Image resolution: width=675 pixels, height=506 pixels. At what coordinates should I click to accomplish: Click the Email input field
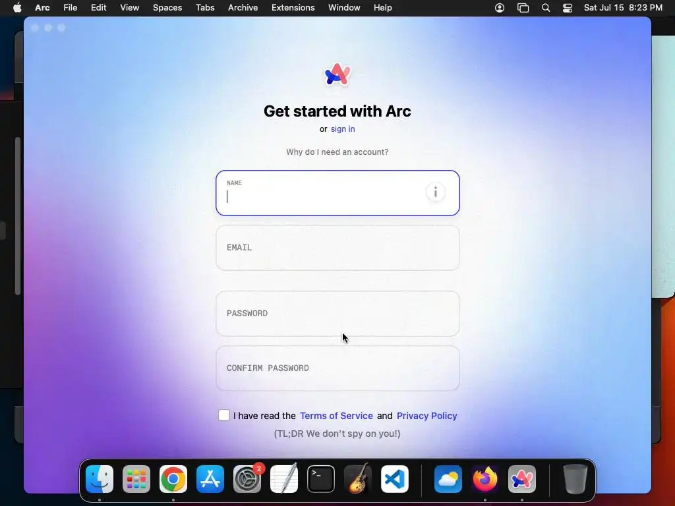pyautogui.click(x=337, y=248)
